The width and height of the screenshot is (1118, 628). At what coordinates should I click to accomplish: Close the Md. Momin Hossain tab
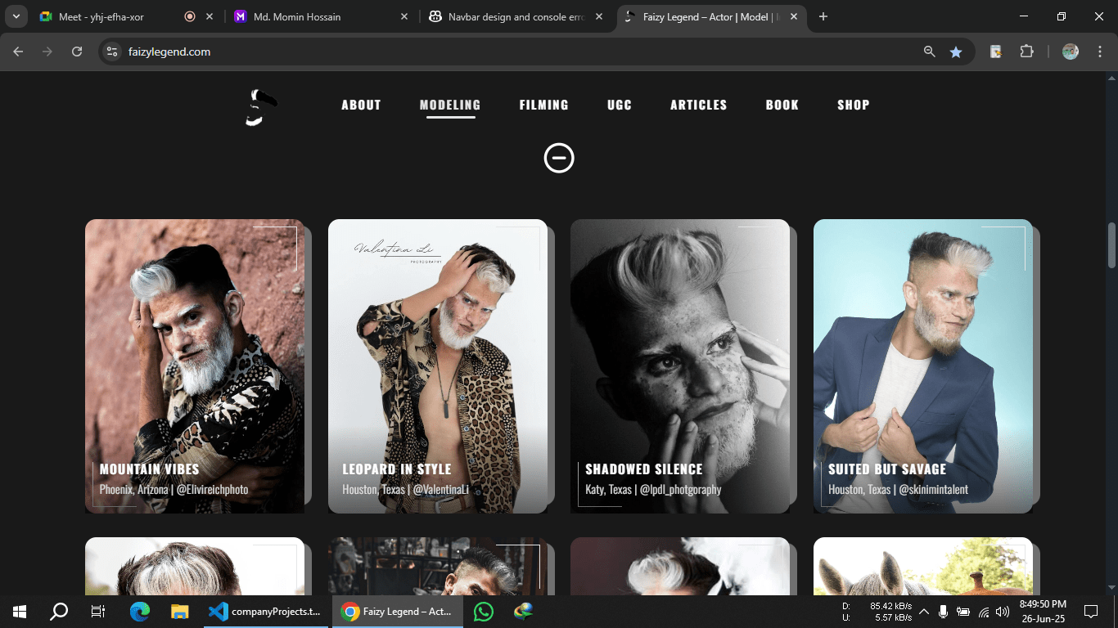coord(403,16)
